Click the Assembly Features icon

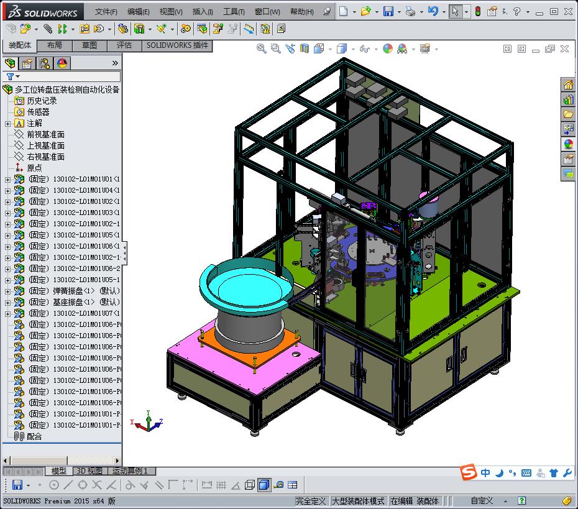click(139, 29)
